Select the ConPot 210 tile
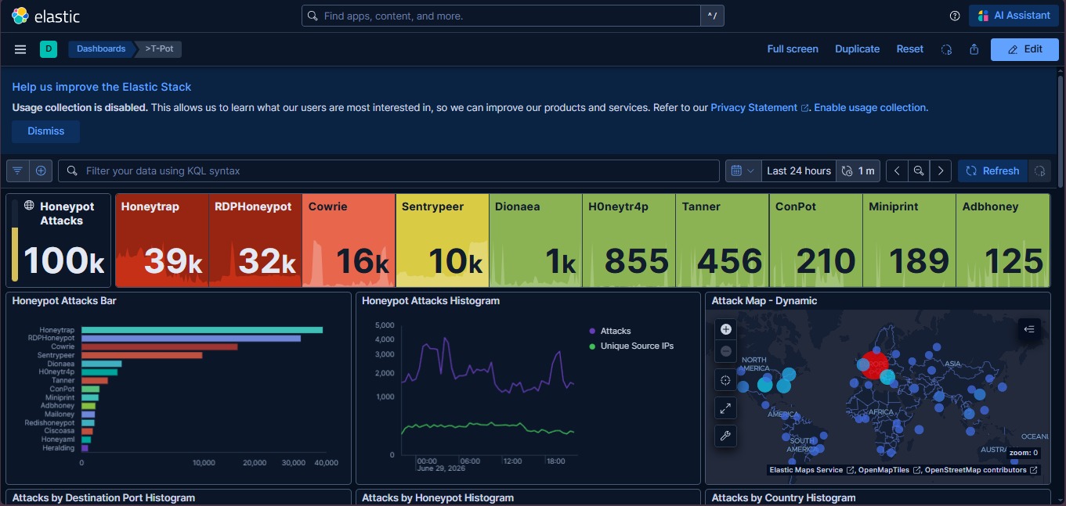The image size is (1066, 506). click(816, 241)
